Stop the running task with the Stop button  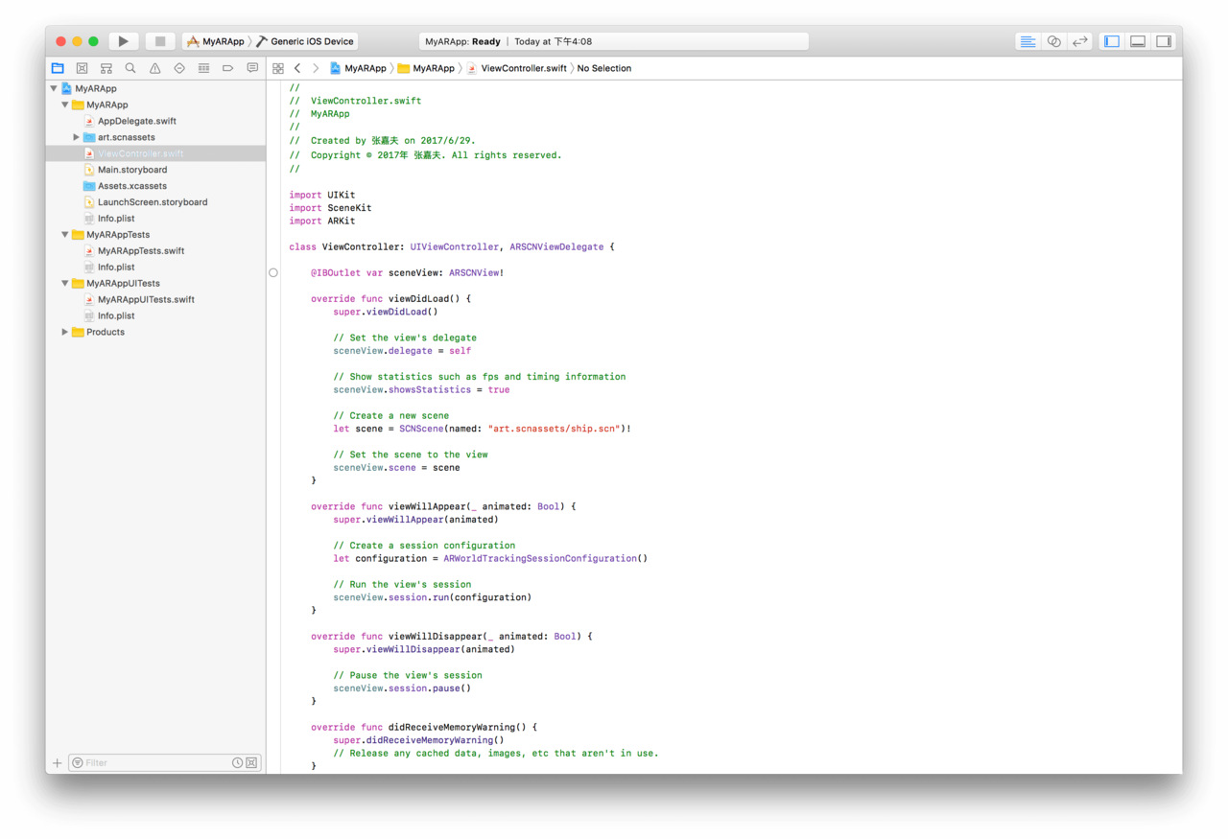160,41
